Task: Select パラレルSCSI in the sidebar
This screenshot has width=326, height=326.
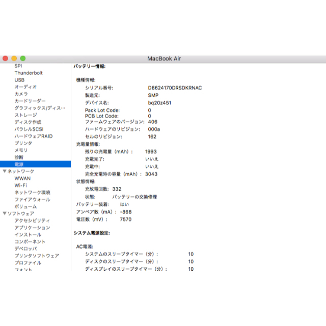Action: [29, 129]
